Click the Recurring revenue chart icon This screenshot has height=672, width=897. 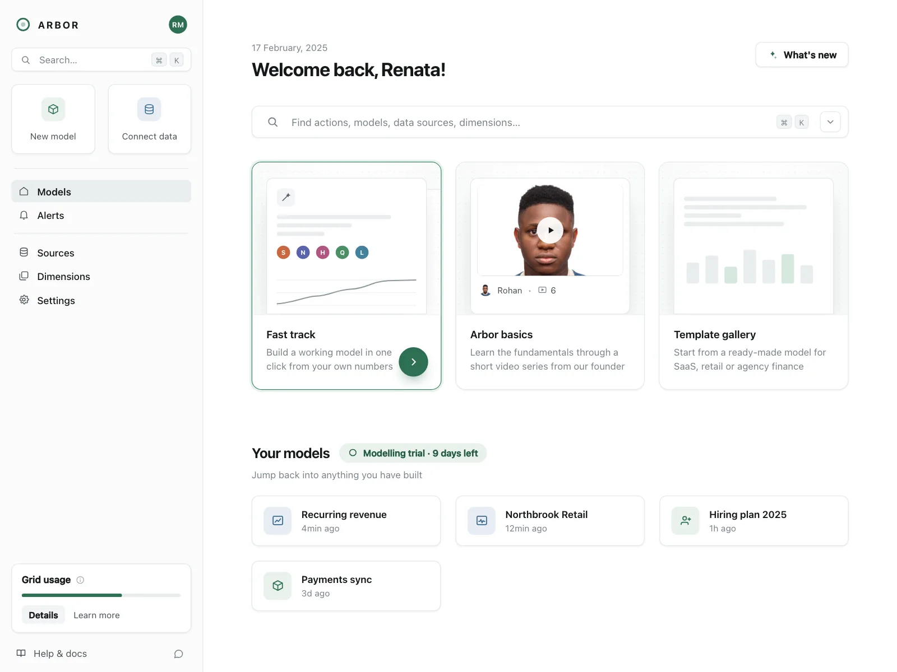(x=278, y=521)
